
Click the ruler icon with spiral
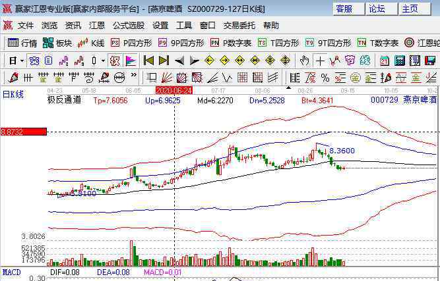point(89,78)
